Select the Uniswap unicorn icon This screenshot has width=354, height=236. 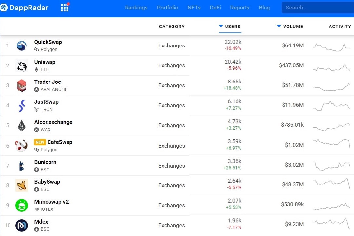coord(22,65)
